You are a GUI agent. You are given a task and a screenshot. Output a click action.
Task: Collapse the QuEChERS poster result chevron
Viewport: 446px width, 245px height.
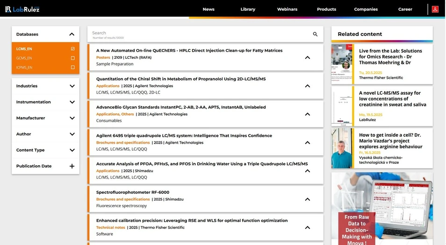click(307, 57)
